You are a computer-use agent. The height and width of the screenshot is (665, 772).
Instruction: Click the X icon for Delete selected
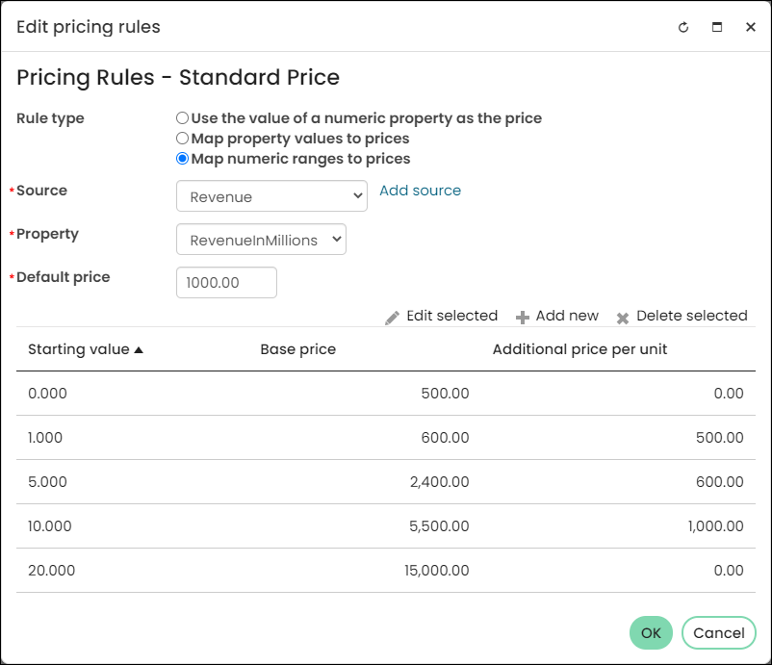point(623,318)
